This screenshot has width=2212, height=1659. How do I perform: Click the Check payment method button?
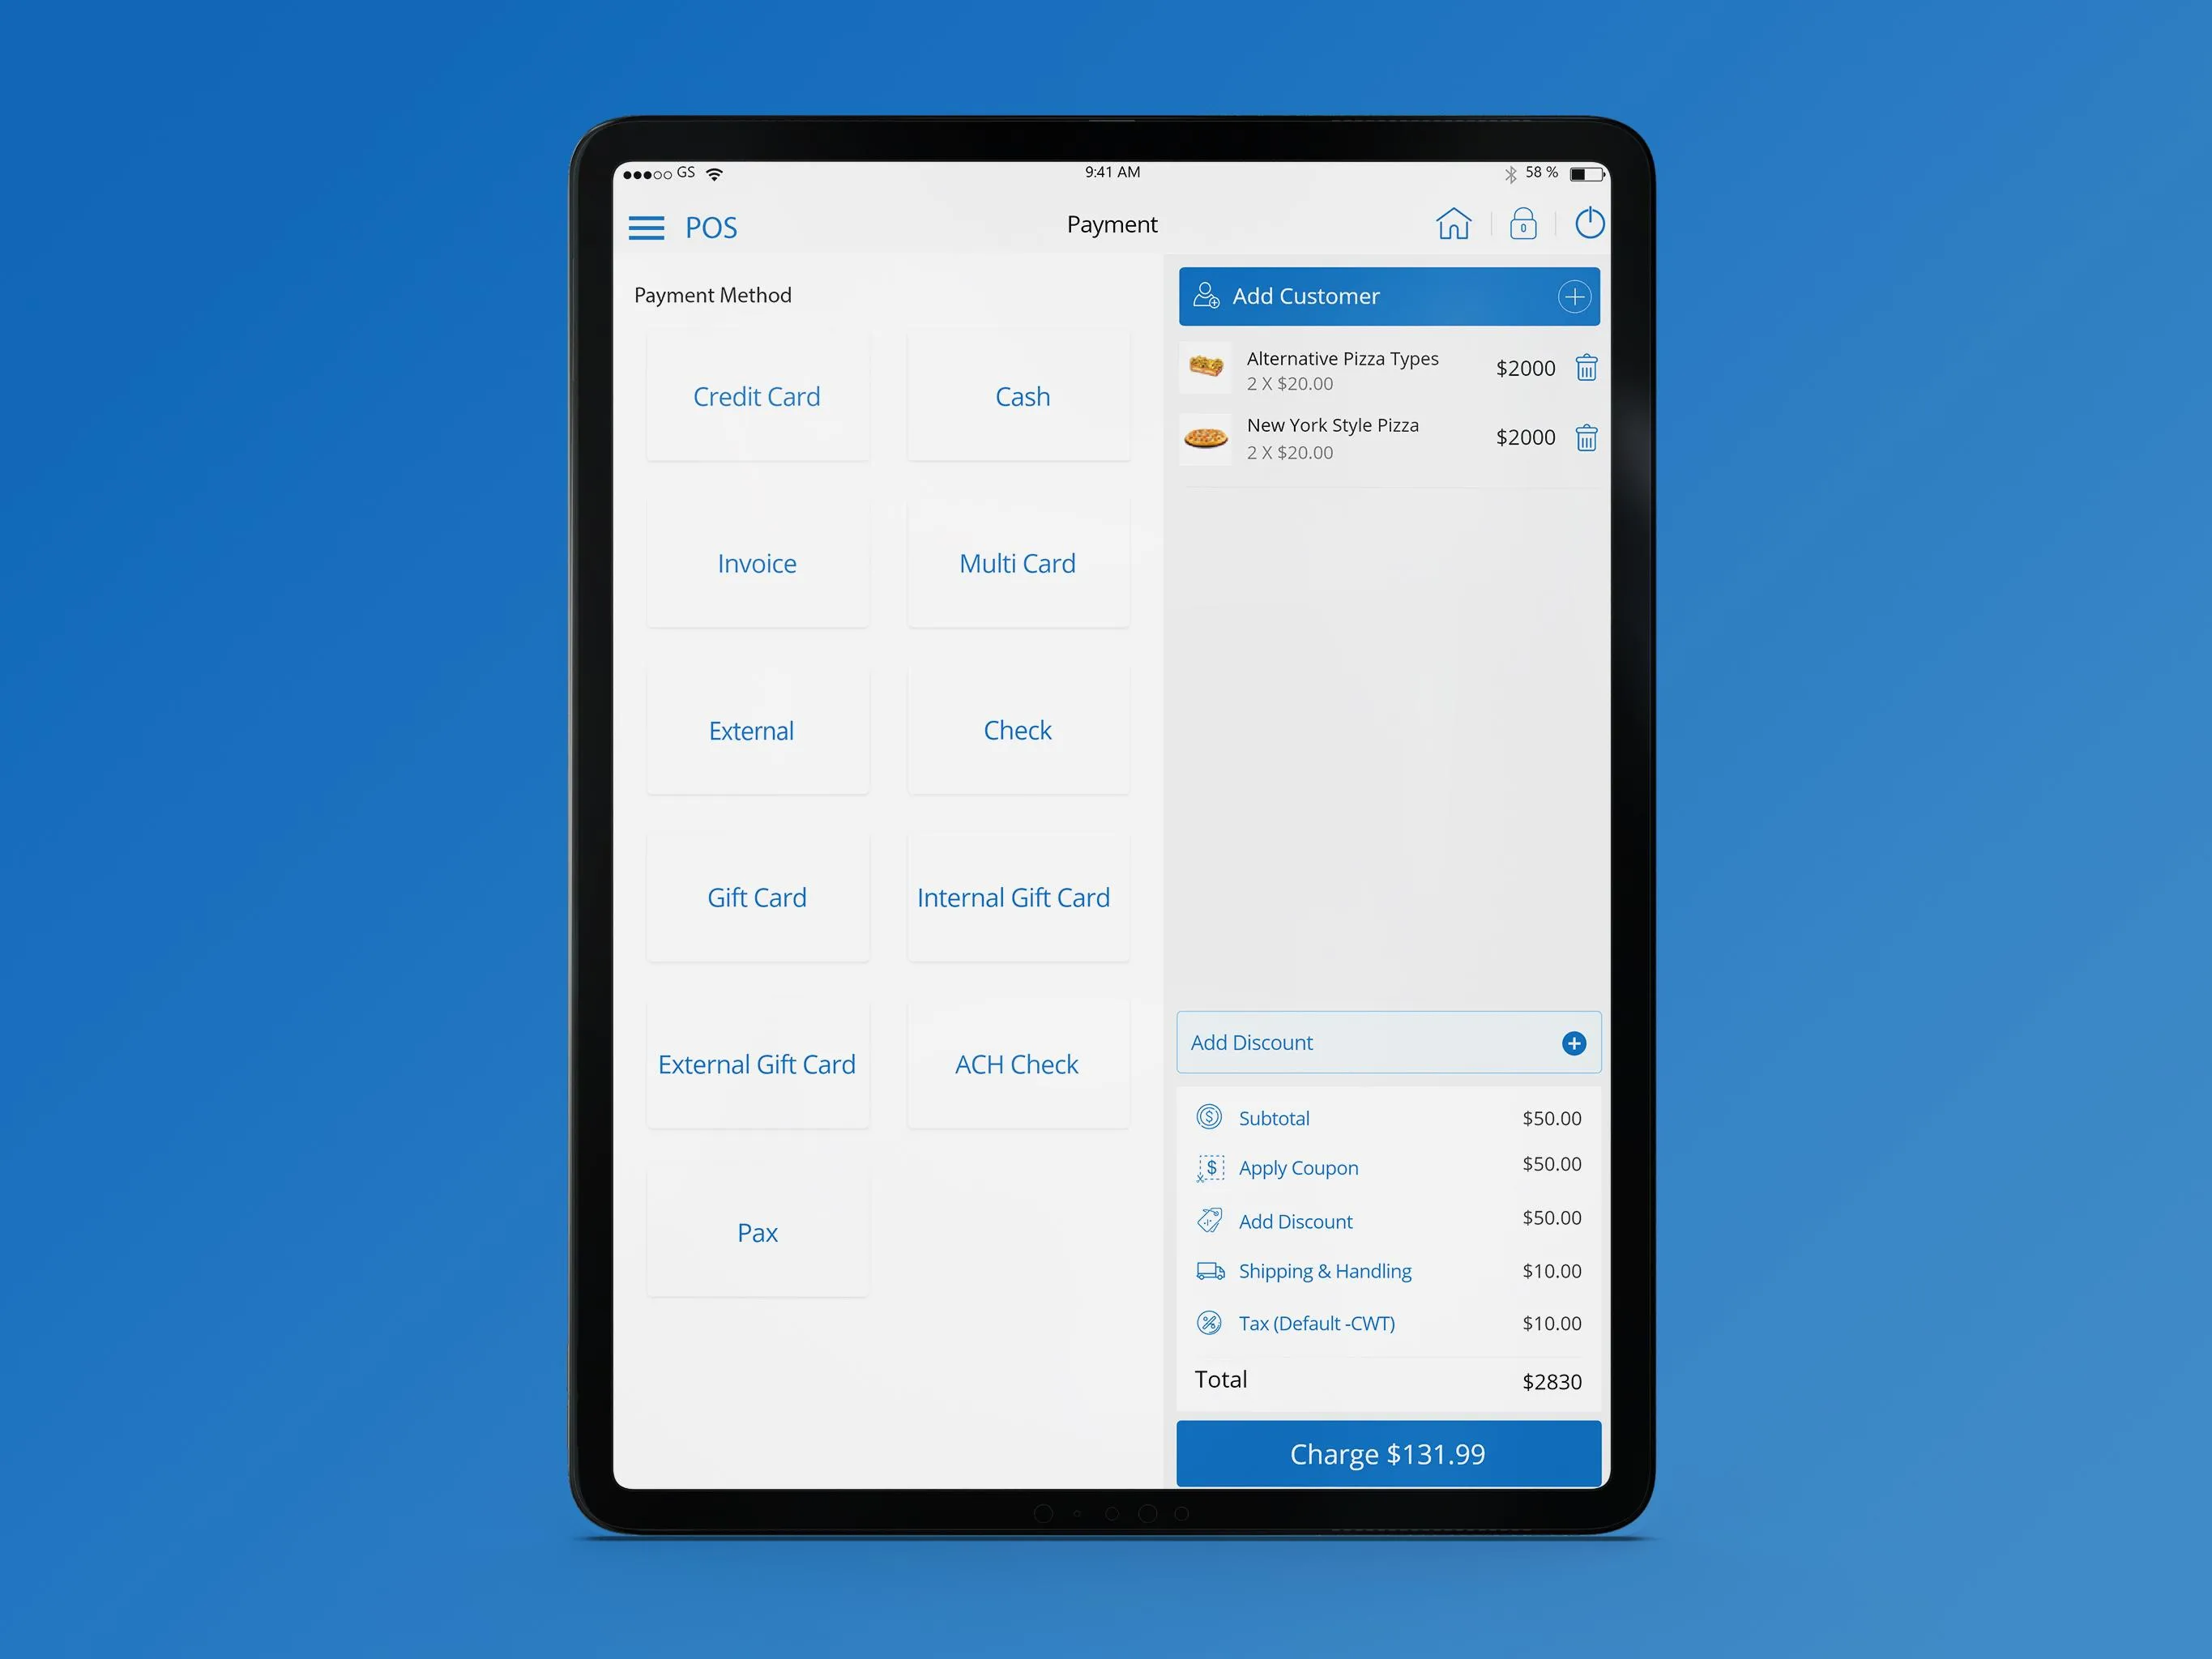coord(1016,730)
